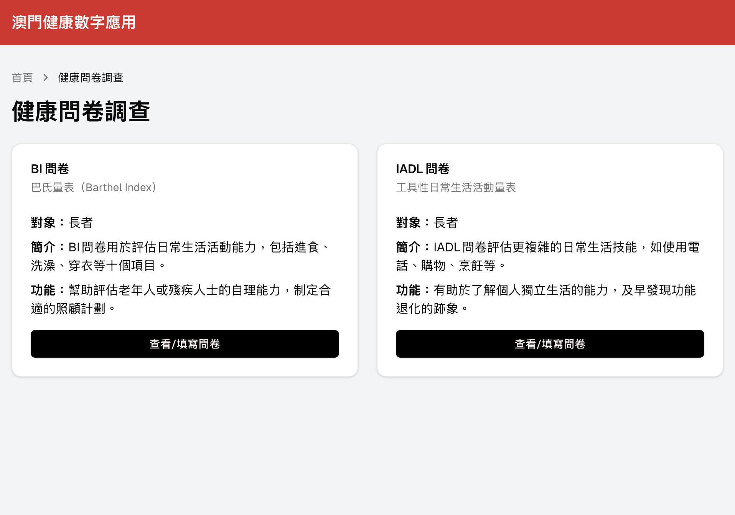Select 健康問卷調查 in the breadcrumb trail
The image size is (735, 515).
pyautogui.click(x=91, y=78)
